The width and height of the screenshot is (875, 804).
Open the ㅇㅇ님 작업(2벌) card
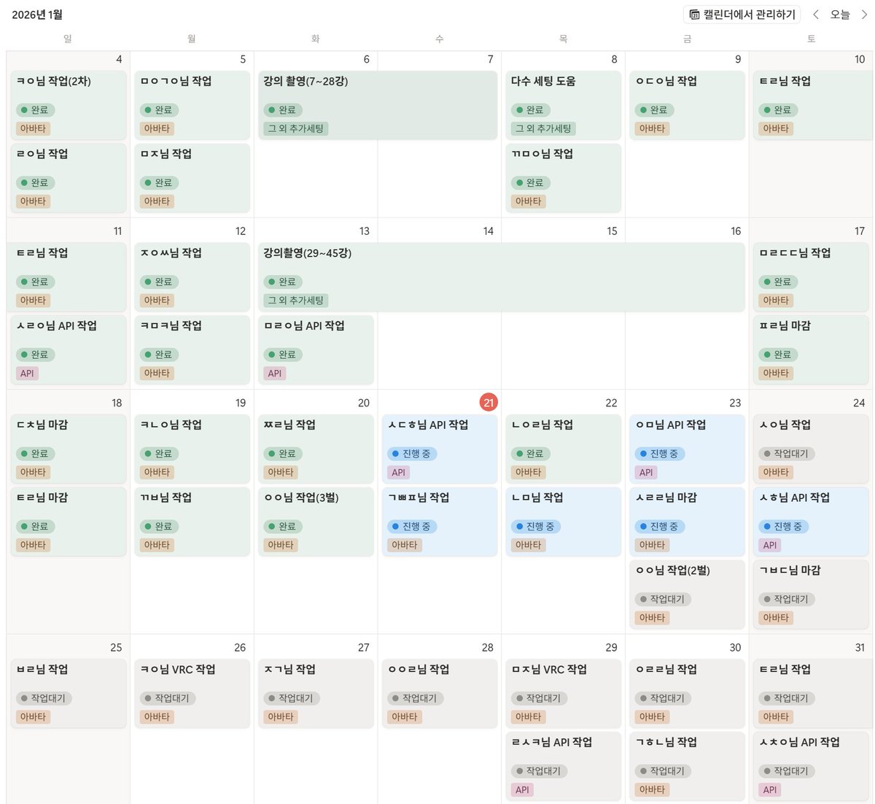pos(687,595)
